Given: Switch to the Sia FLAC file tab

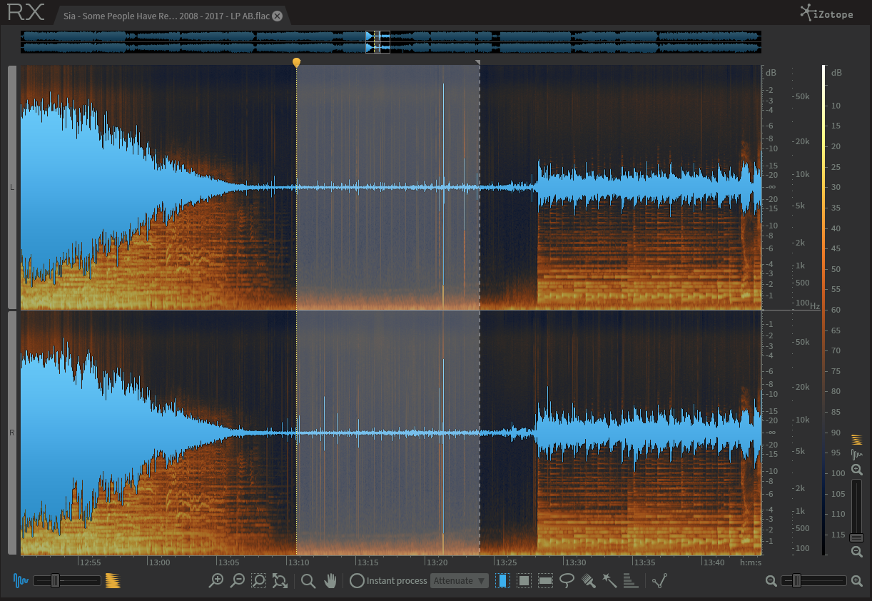Looking at the screenshot, I should pyautogui.click(x=166, y=16).
